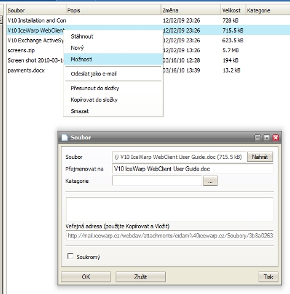Select Přesunout do složky menu item
The height and width of the screenshot is (294, 290).
pyautogui.click(x=113, y=88)
